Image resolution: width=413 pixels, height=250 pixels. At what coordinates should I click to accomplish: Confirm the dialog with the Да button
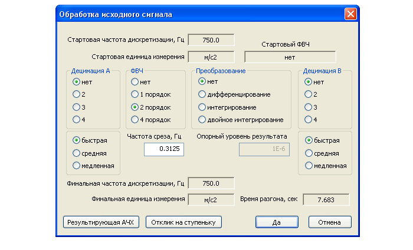276,222
